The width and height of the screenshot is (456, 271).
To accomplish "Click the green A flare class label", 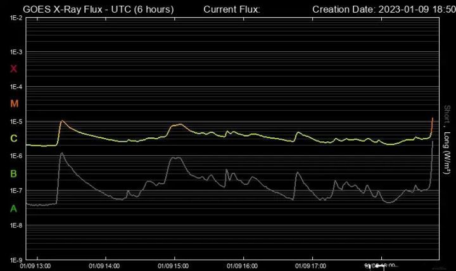I will [x=13, y=208].
